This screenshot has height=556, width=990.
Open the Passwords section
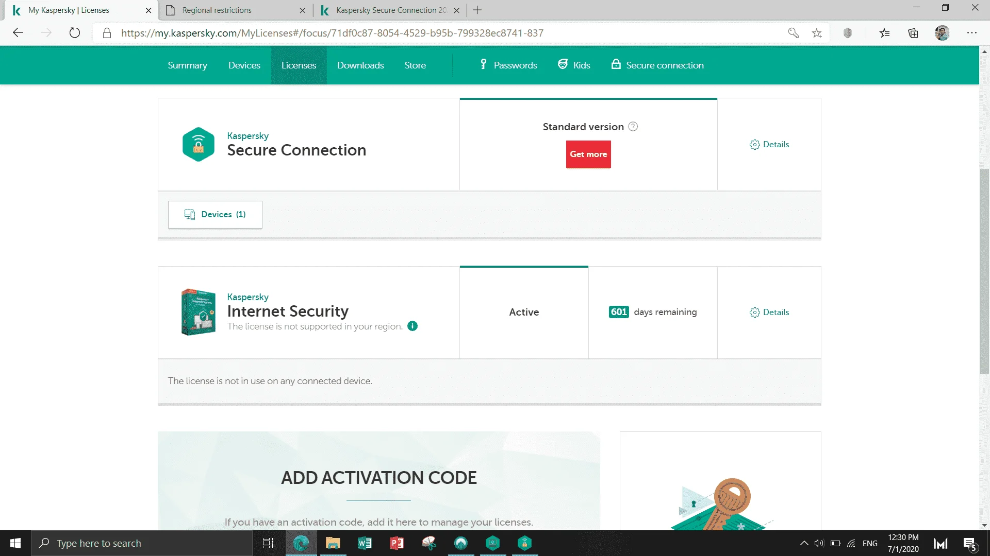pyautogui.click(x=508, y=65)
